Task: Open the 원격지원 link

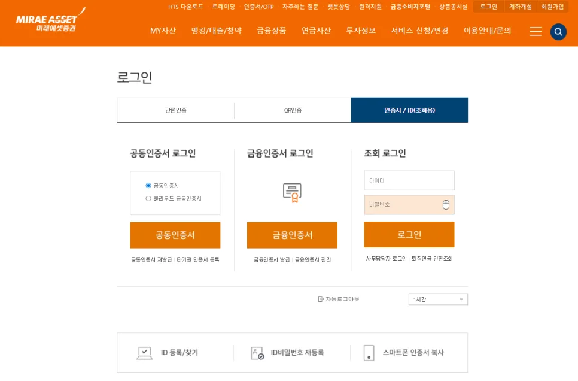Action: (370, 7)
